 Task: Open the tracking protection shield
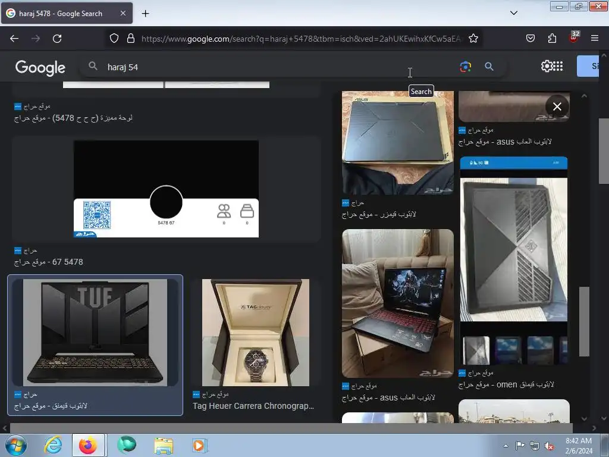114,39
